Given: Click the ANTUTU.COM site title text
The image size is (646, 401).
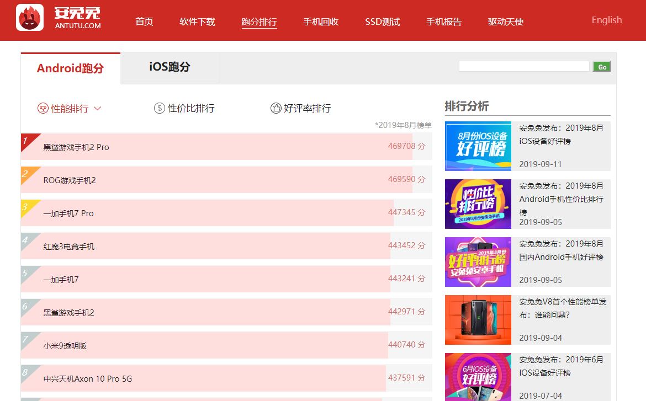Looking at the screenshot, I should pyautogui.click(x=78, y=25).
